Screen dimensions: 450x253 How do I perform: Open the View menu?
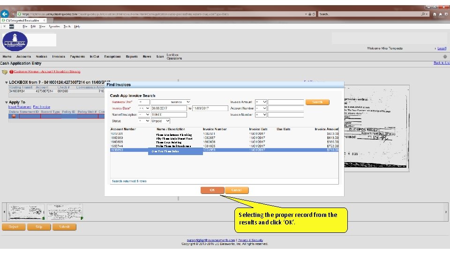42,26
